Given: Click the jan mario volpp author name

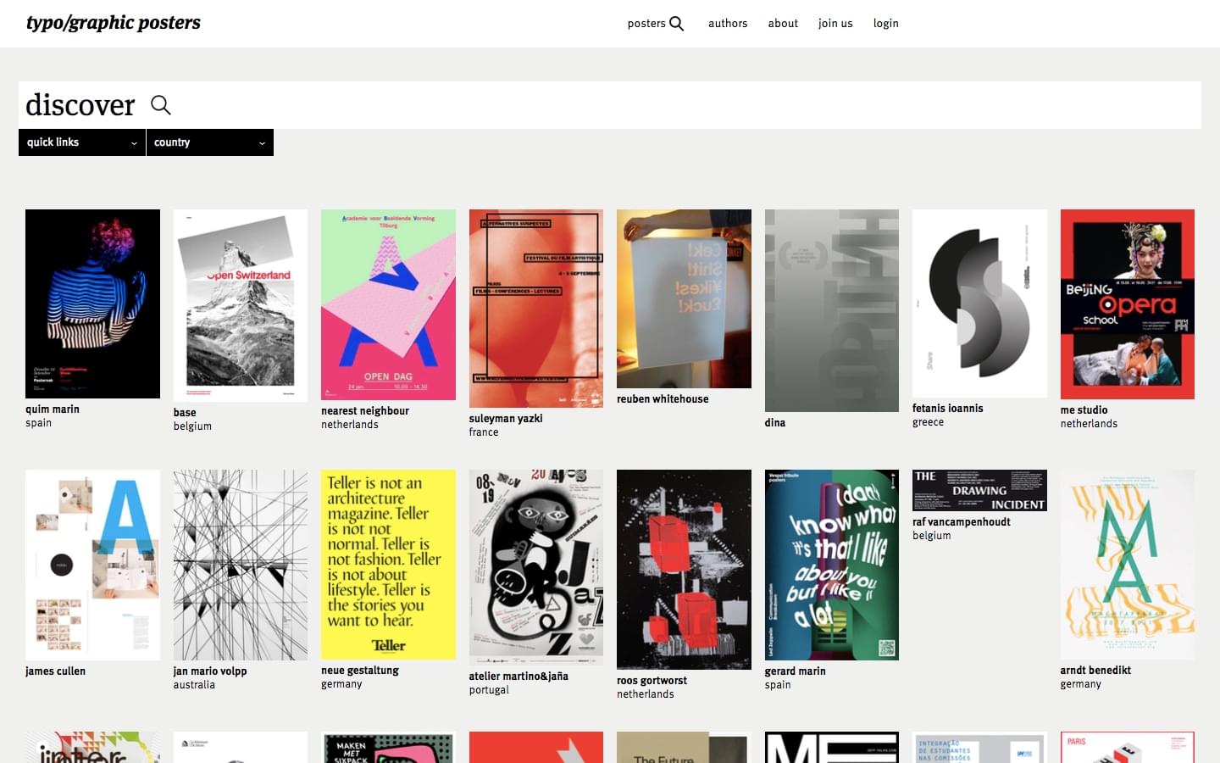Looking at the screenshot, I should pyautogui.click(x=210, y=671).
